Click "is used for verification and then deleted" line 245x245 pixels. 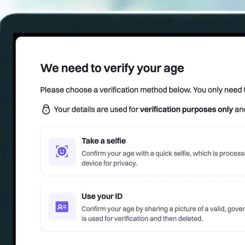click(142, 219)
